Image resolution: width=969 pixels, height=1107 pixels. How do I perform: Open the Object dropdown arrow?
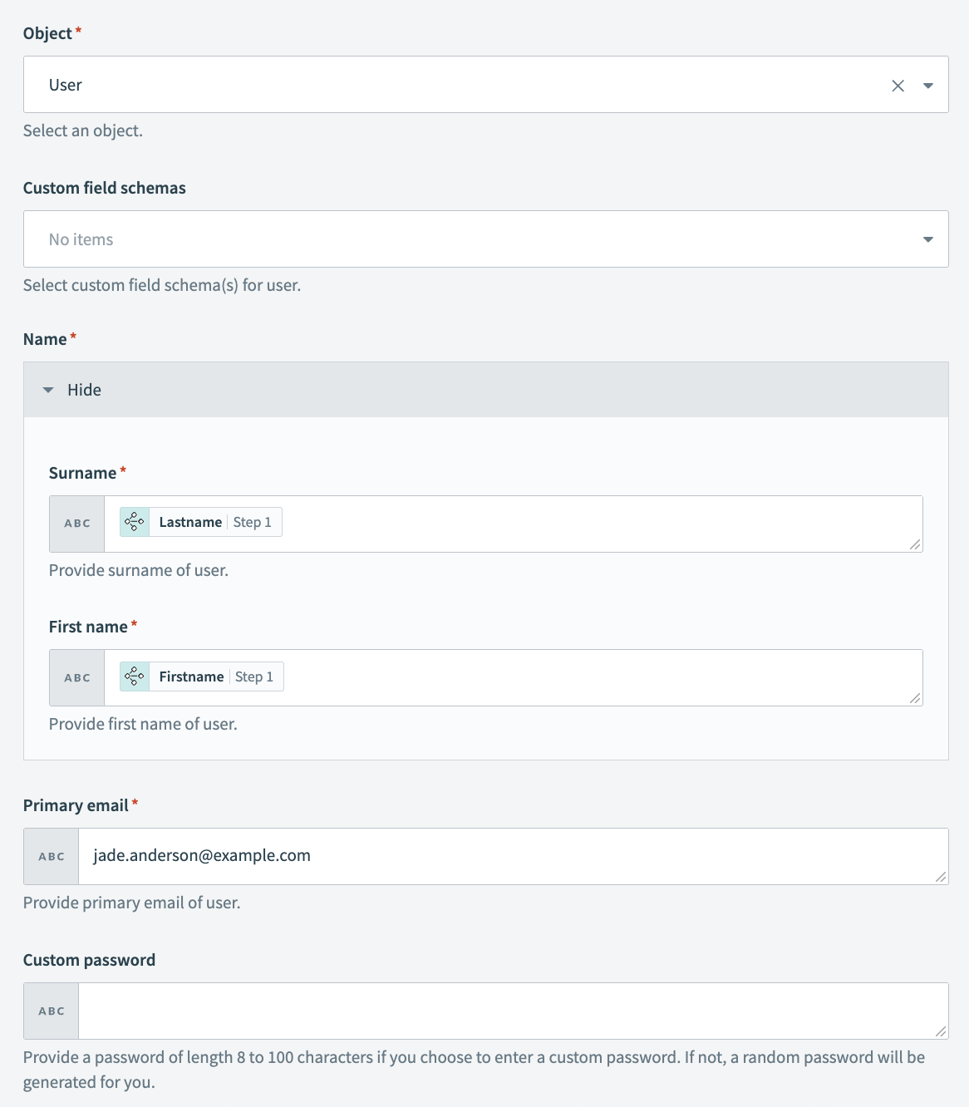927,84
